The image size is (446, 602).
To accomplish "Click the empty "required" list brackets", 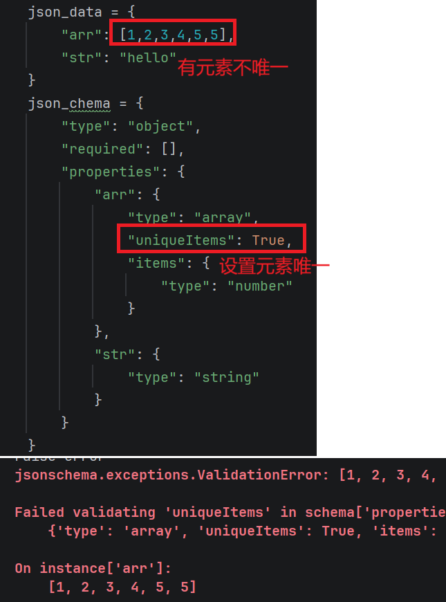I will (x=169, y=149).
